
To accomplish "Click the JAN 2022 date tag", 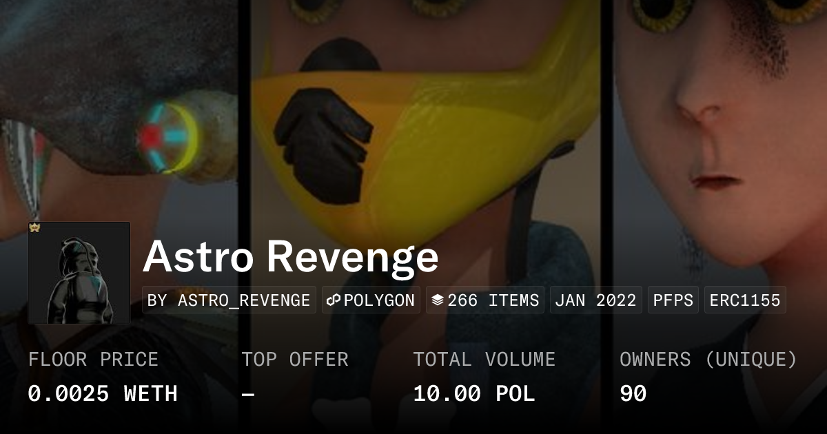I will [595, 300].
